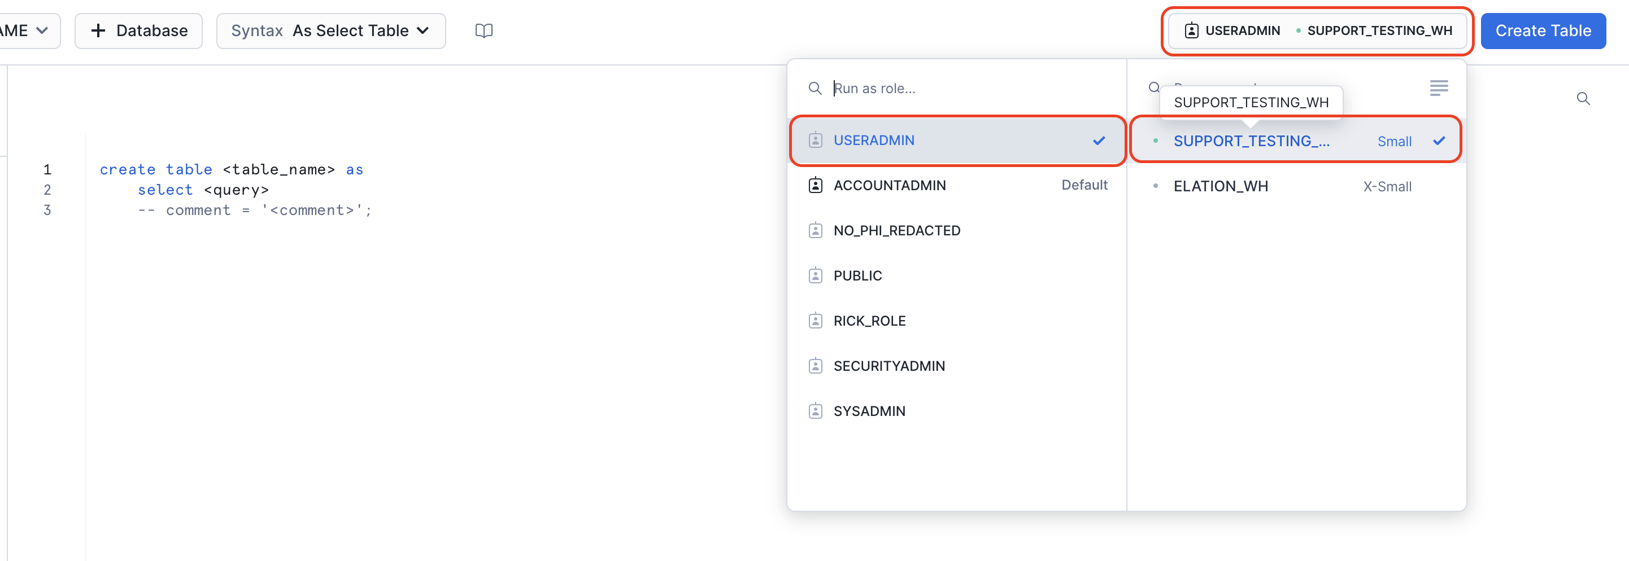Choose the NO_PHI_REDACTED role entry
1629x561 pixels.
pyautogui.click(x=896, y=231)
